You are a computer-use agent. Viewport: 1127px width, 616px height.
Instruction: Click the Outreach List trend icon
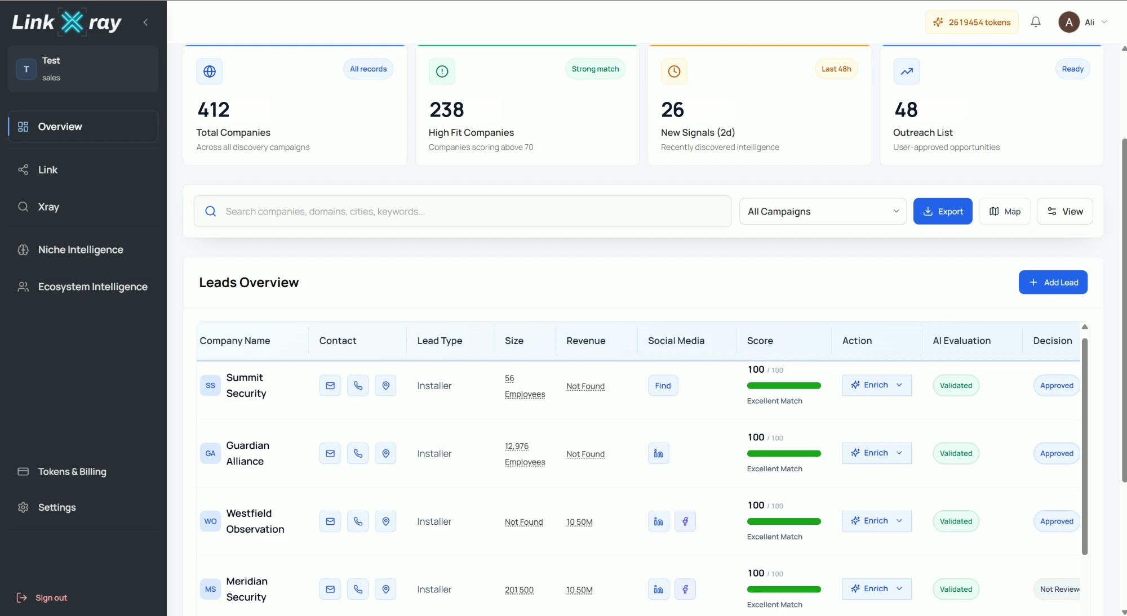(x=907, y=72)
